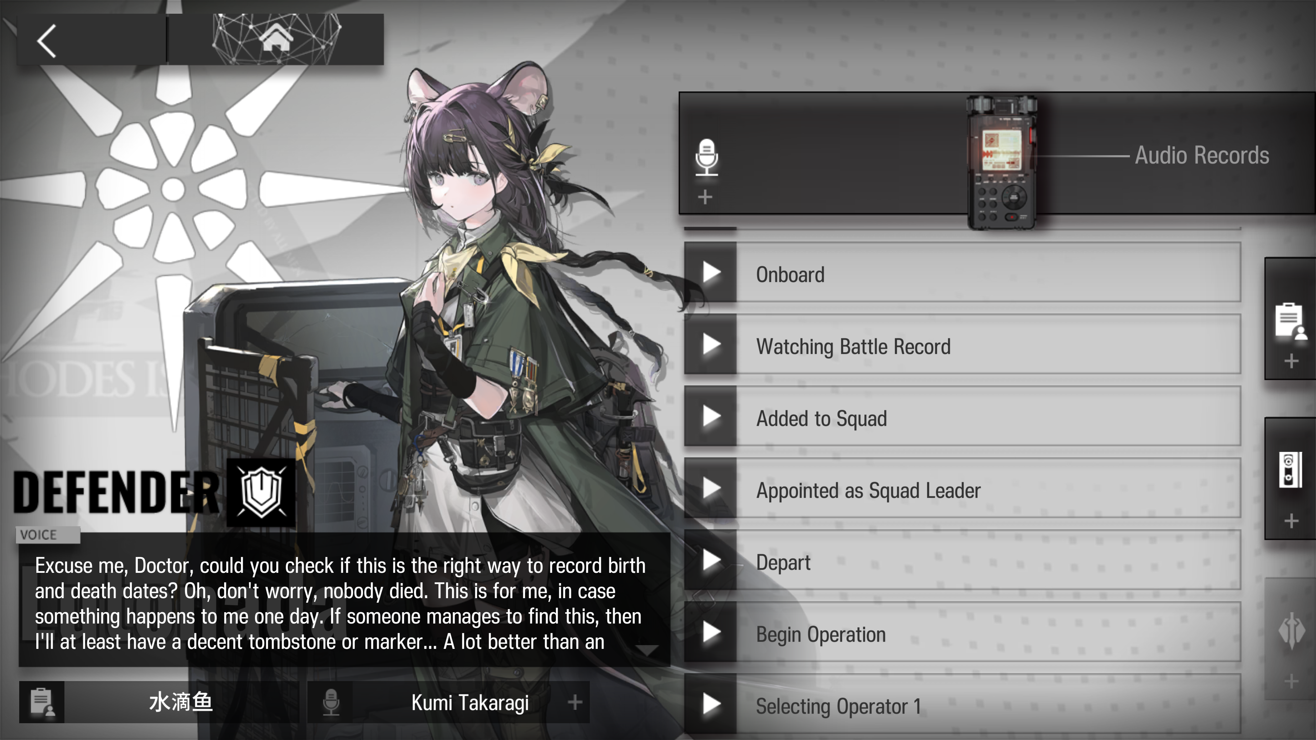
Task: Select the Depart voice entry
Action: tap(962, 560)
